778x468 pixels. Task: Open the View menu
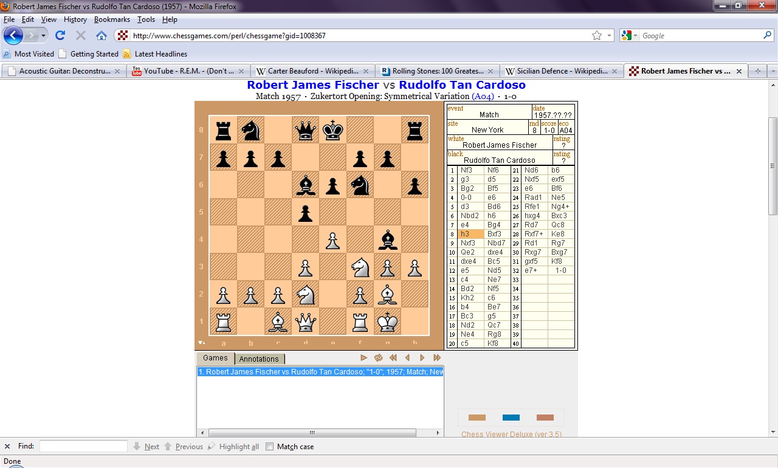click(x=49, y=19)
